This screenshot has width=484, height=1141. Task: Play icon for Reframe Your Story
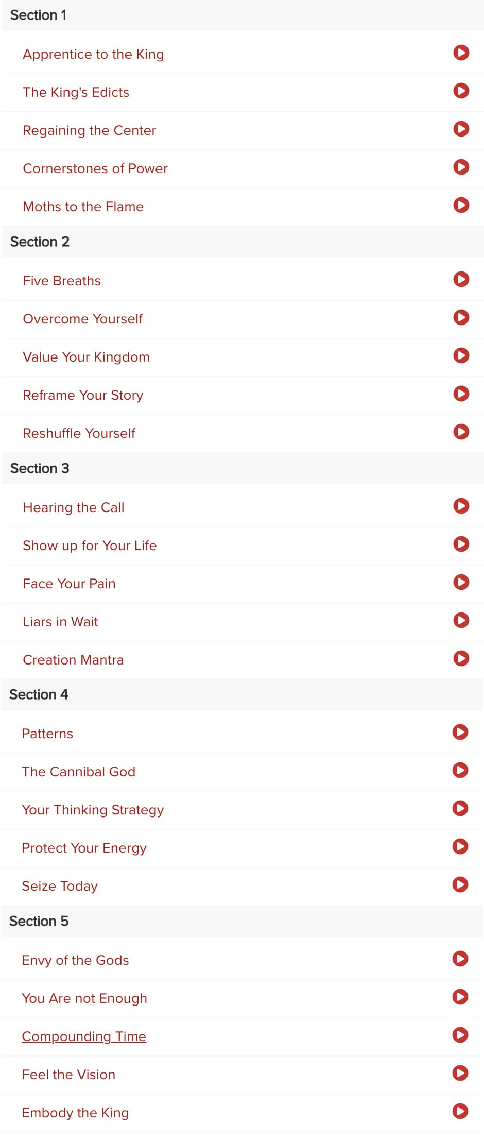[x=461, y=394]
